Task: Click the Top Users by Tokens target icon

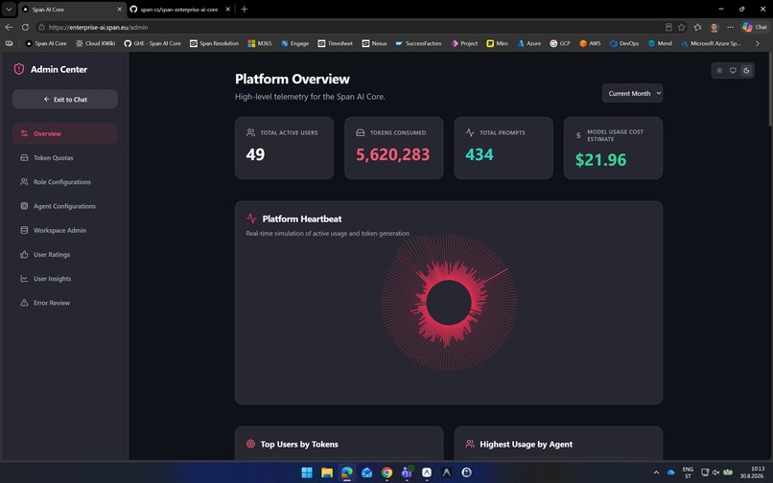Action: coord(250,444)
